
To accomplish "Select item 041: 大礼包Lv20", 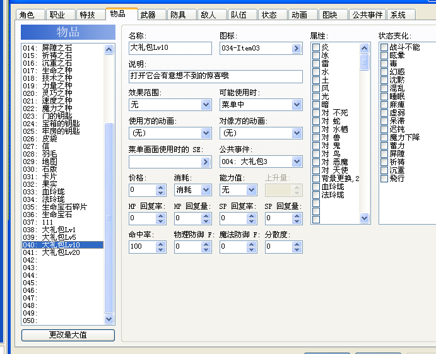I will coord(63,252).
